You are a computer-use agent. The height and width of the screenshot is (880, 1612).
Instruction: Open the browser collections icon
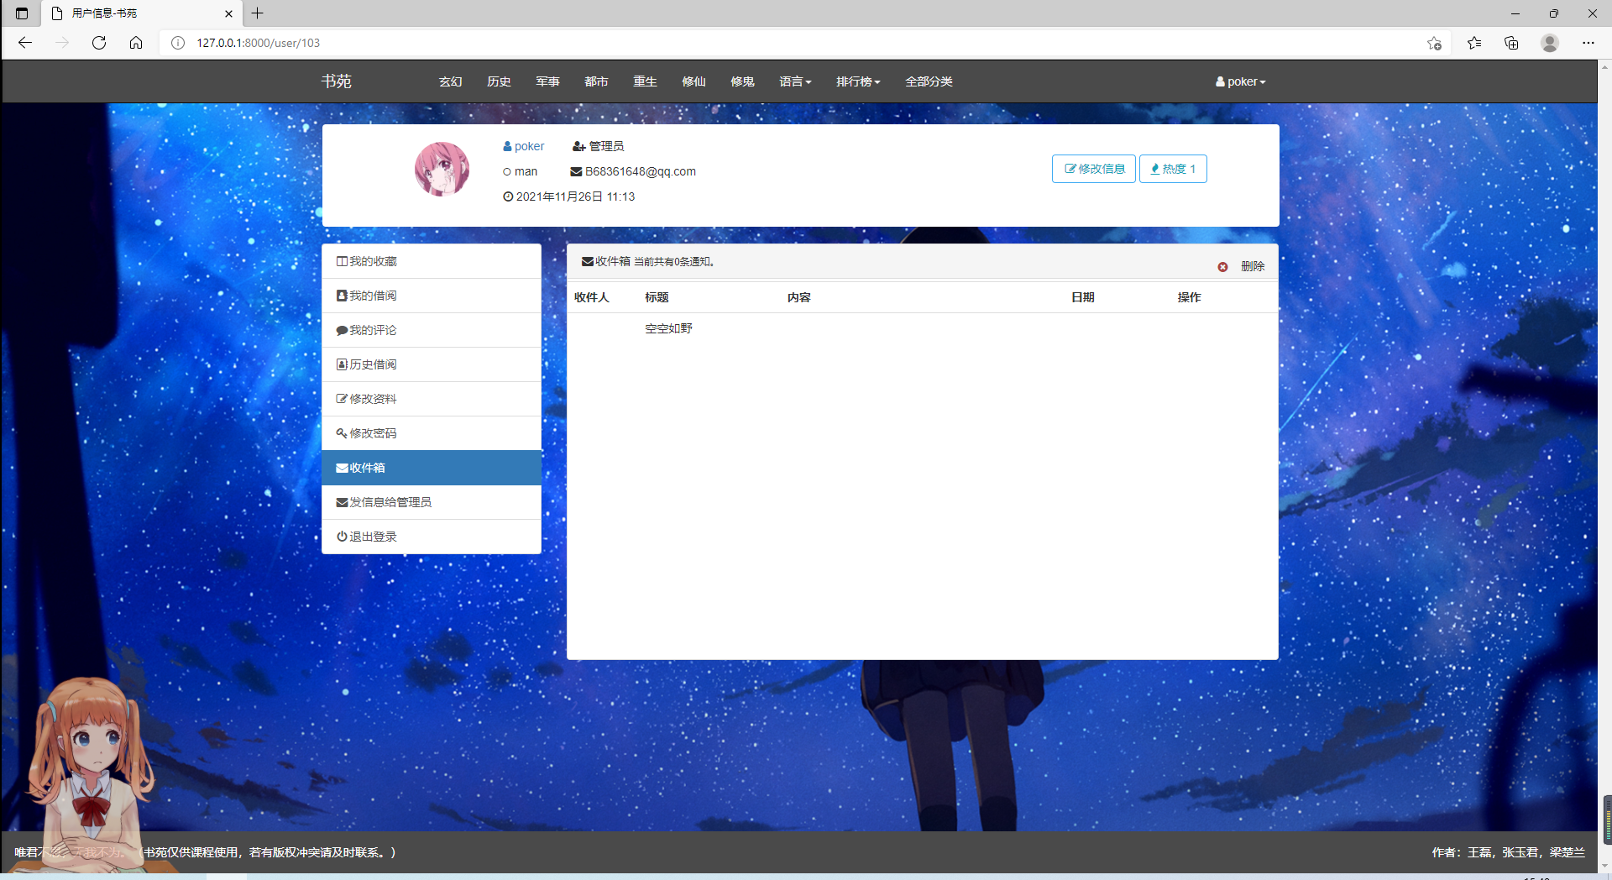(1511, 43)
